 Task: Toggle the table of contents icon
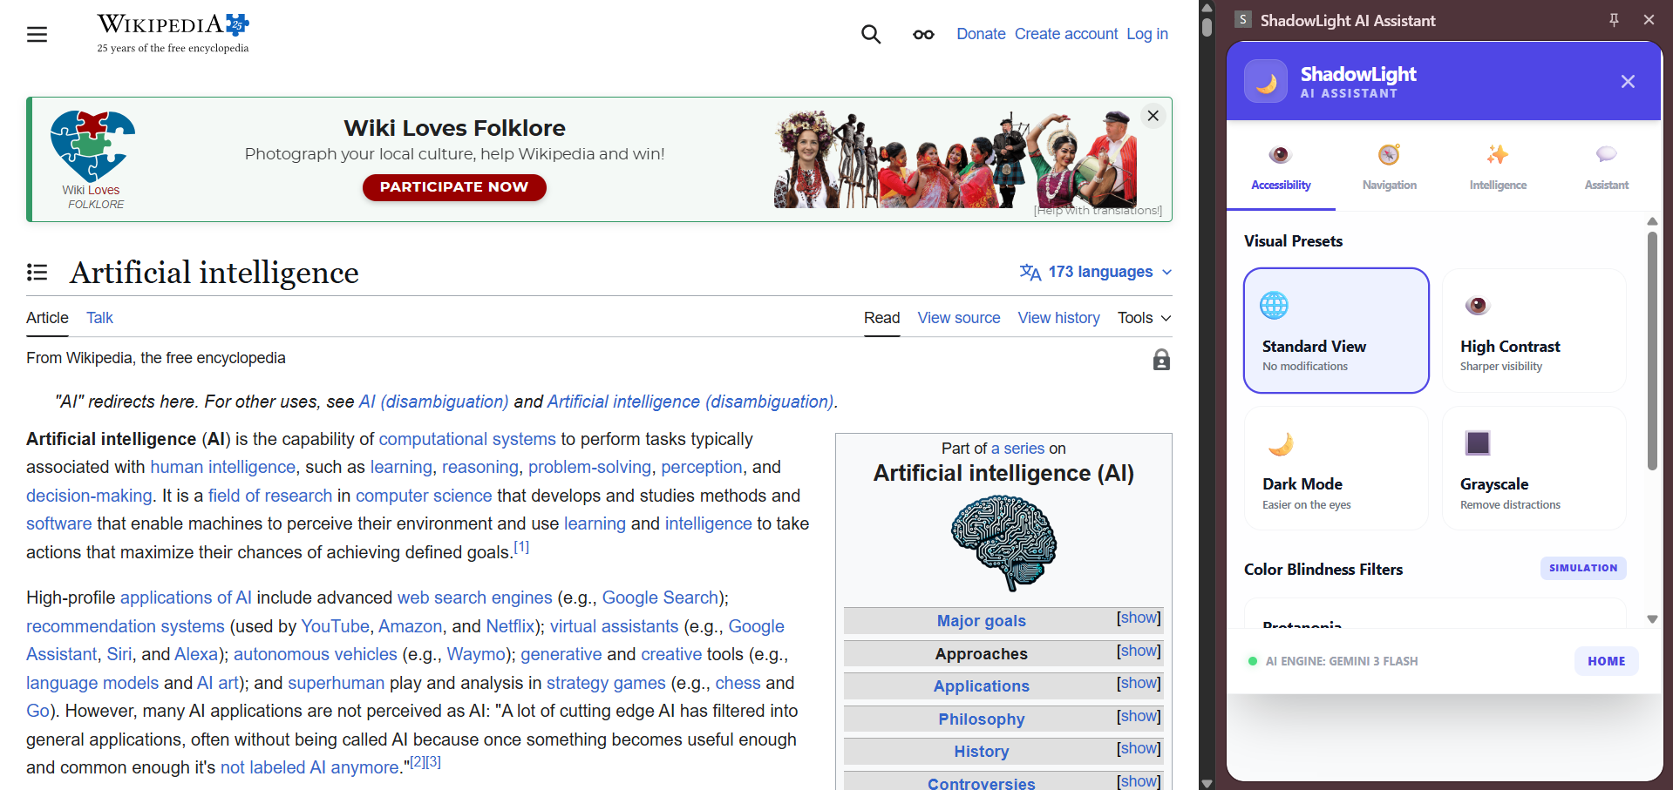pos(37,273)
